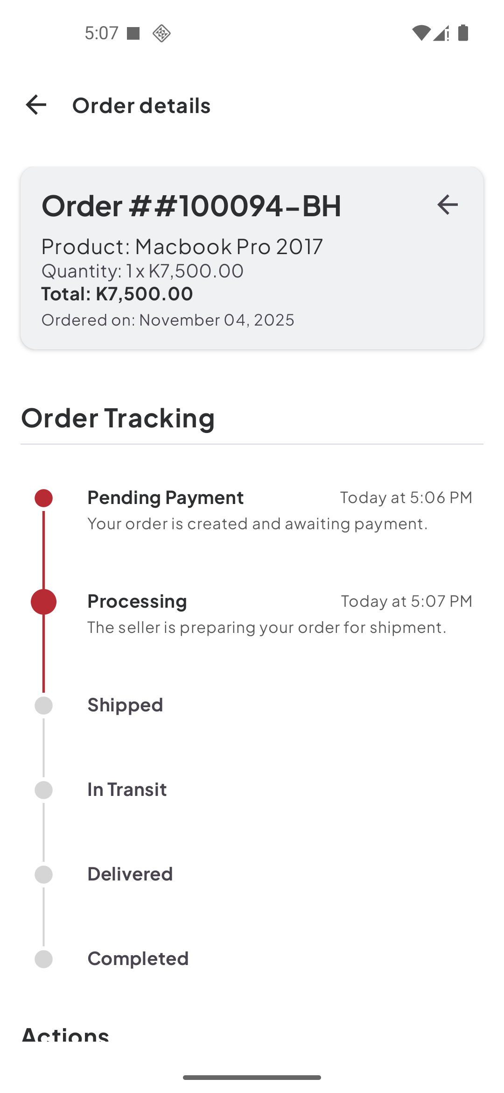Tap the Wi-Fi status bar icon

click(x=420, y=33)
